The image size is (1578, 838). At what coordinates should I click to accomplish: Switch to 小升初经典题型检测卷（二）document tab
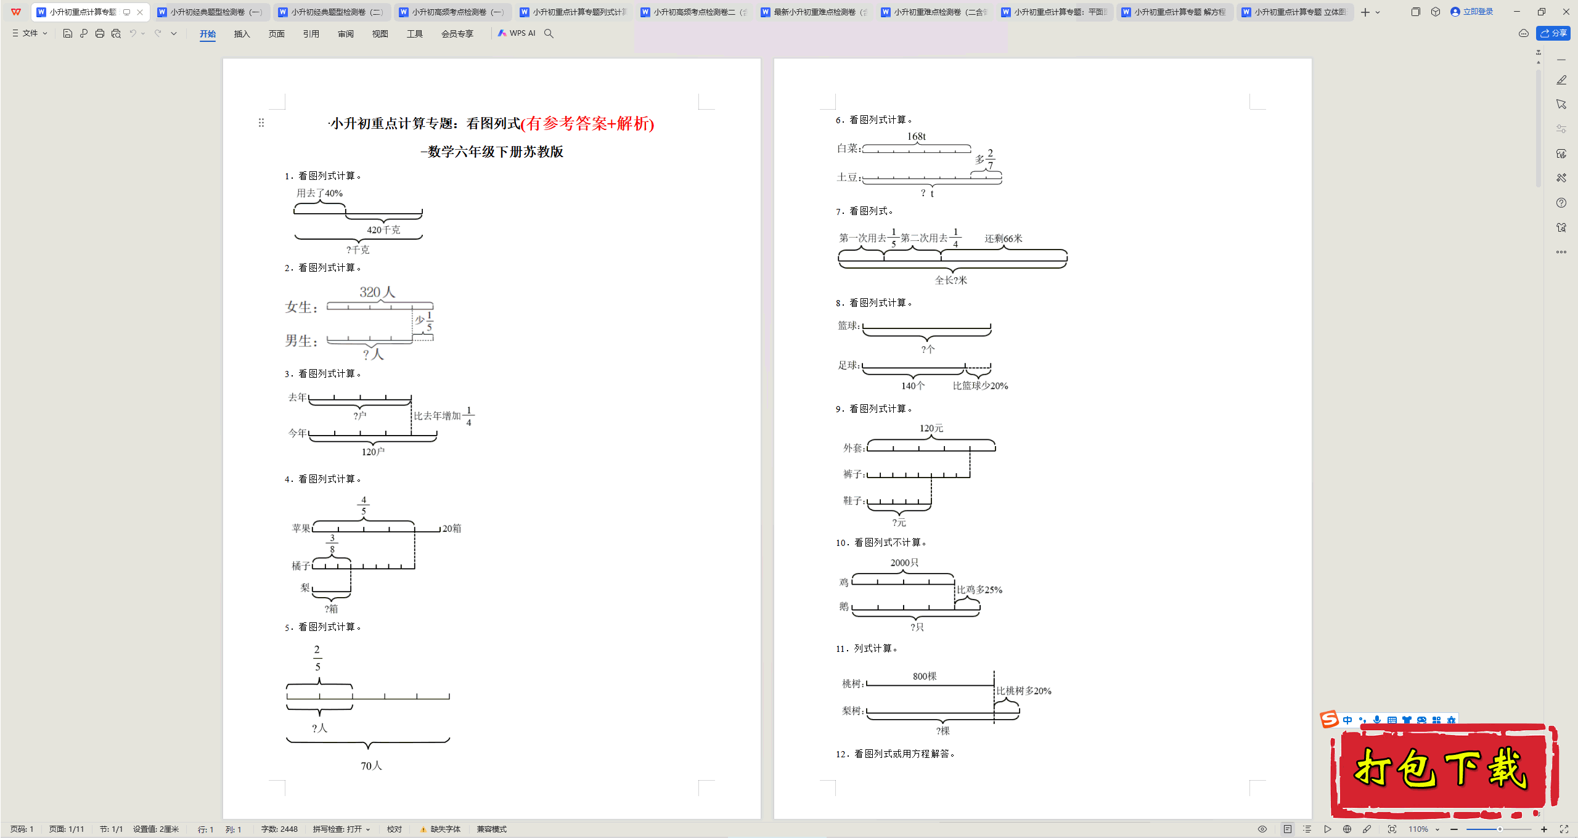pos(332,12)
